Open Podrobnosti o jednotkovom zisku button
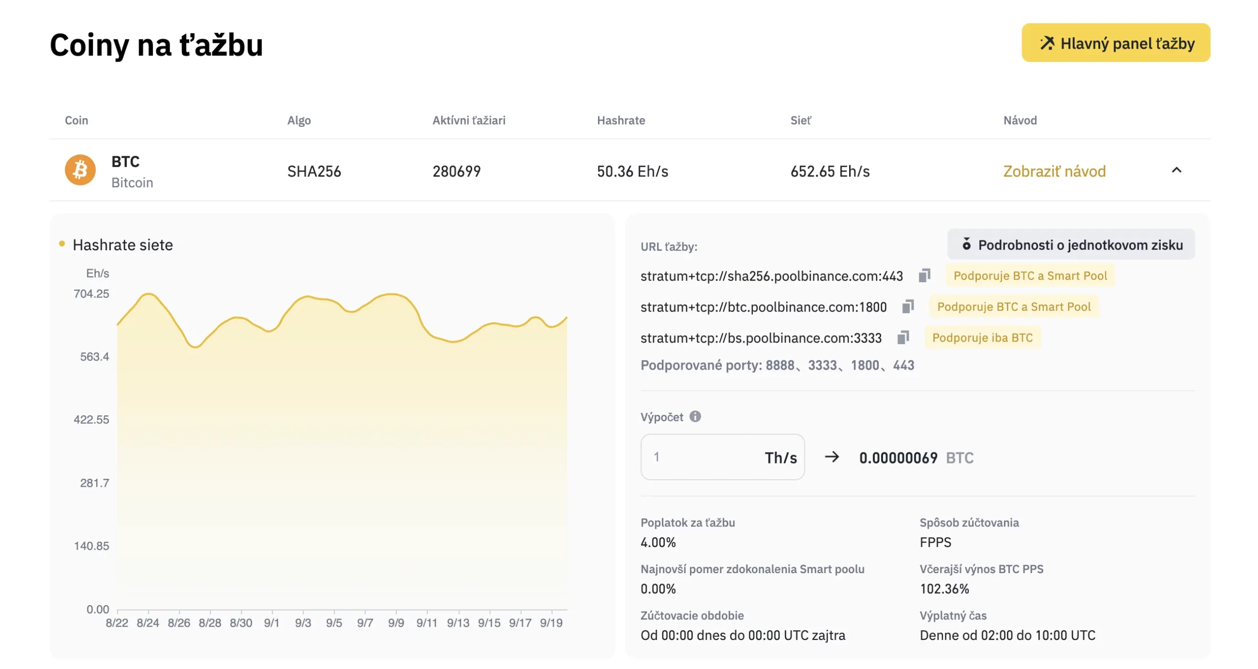Screen dimensions: 1258x669 tap(1071, 244)
